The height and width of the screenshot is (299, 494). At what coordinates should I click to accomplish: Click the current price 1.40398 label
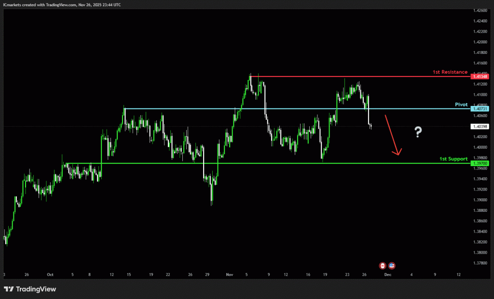[480, 127]
